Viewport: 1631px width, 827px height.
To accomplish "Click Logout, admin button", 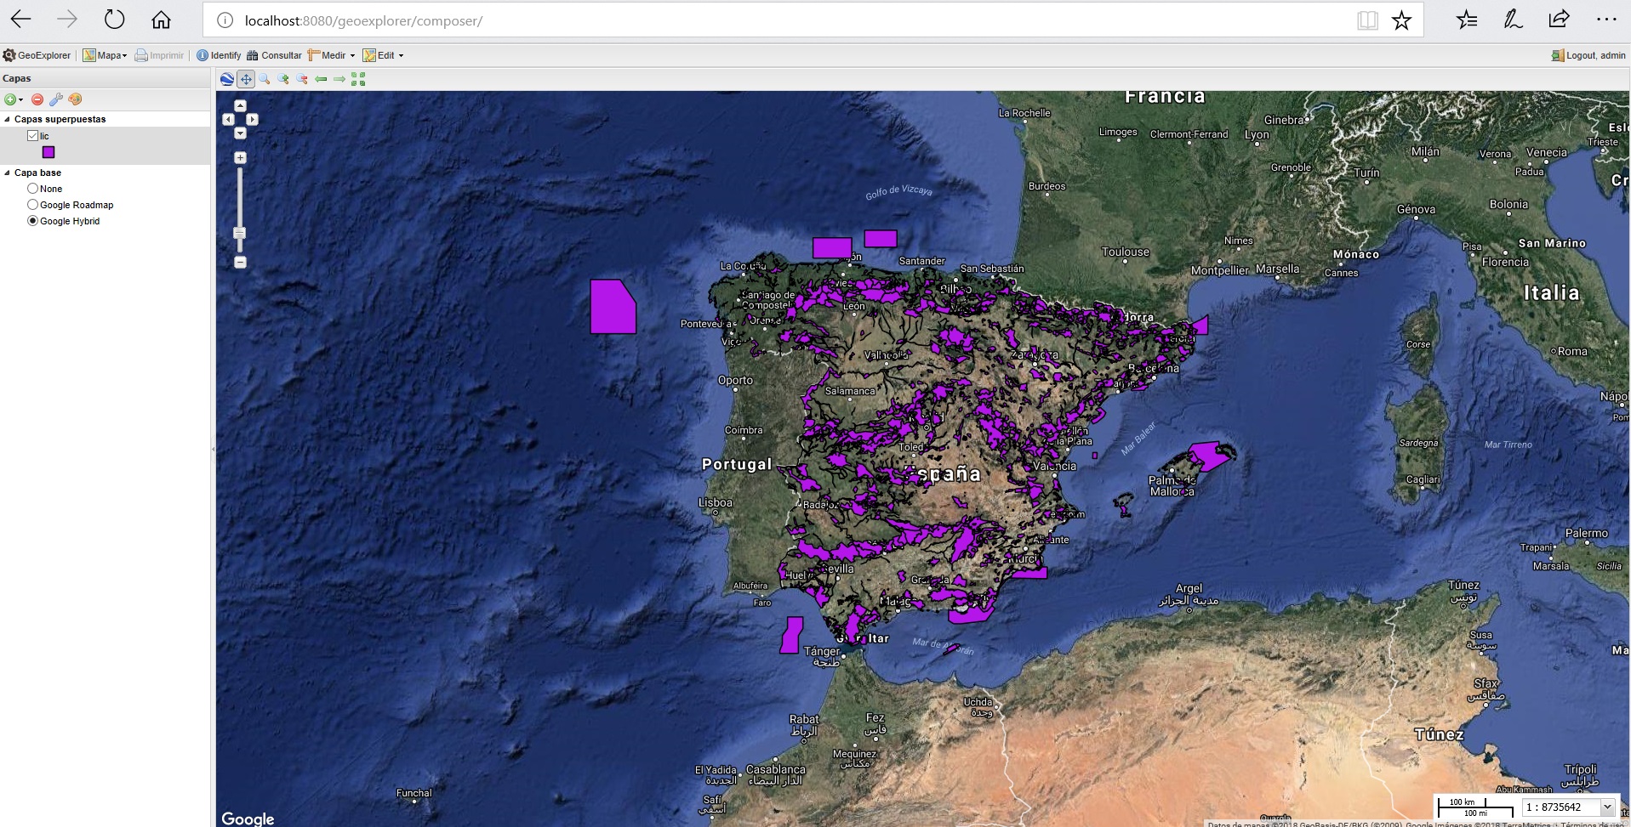I will point(1588,55).
